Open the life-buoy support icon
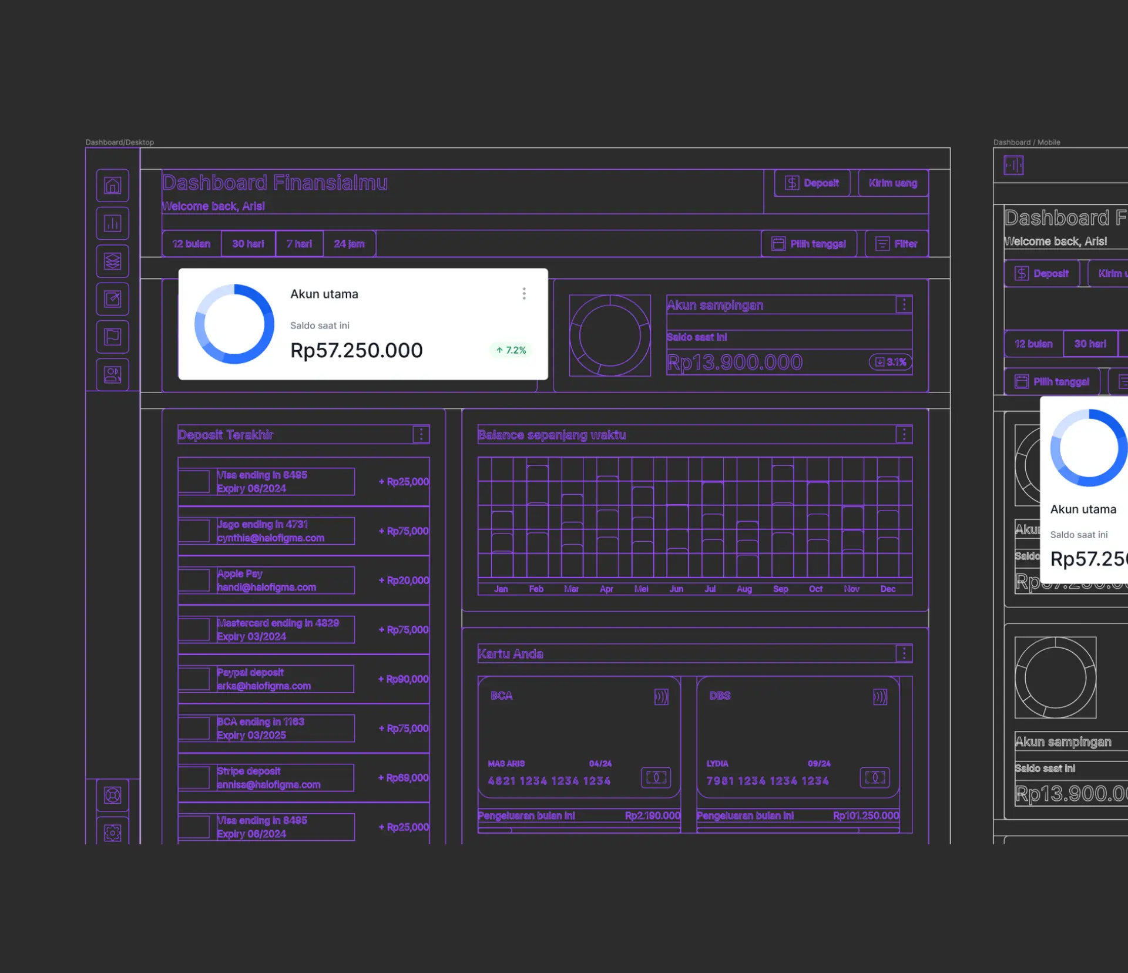This screenshot has width=1128, height=973. [112, 795]
